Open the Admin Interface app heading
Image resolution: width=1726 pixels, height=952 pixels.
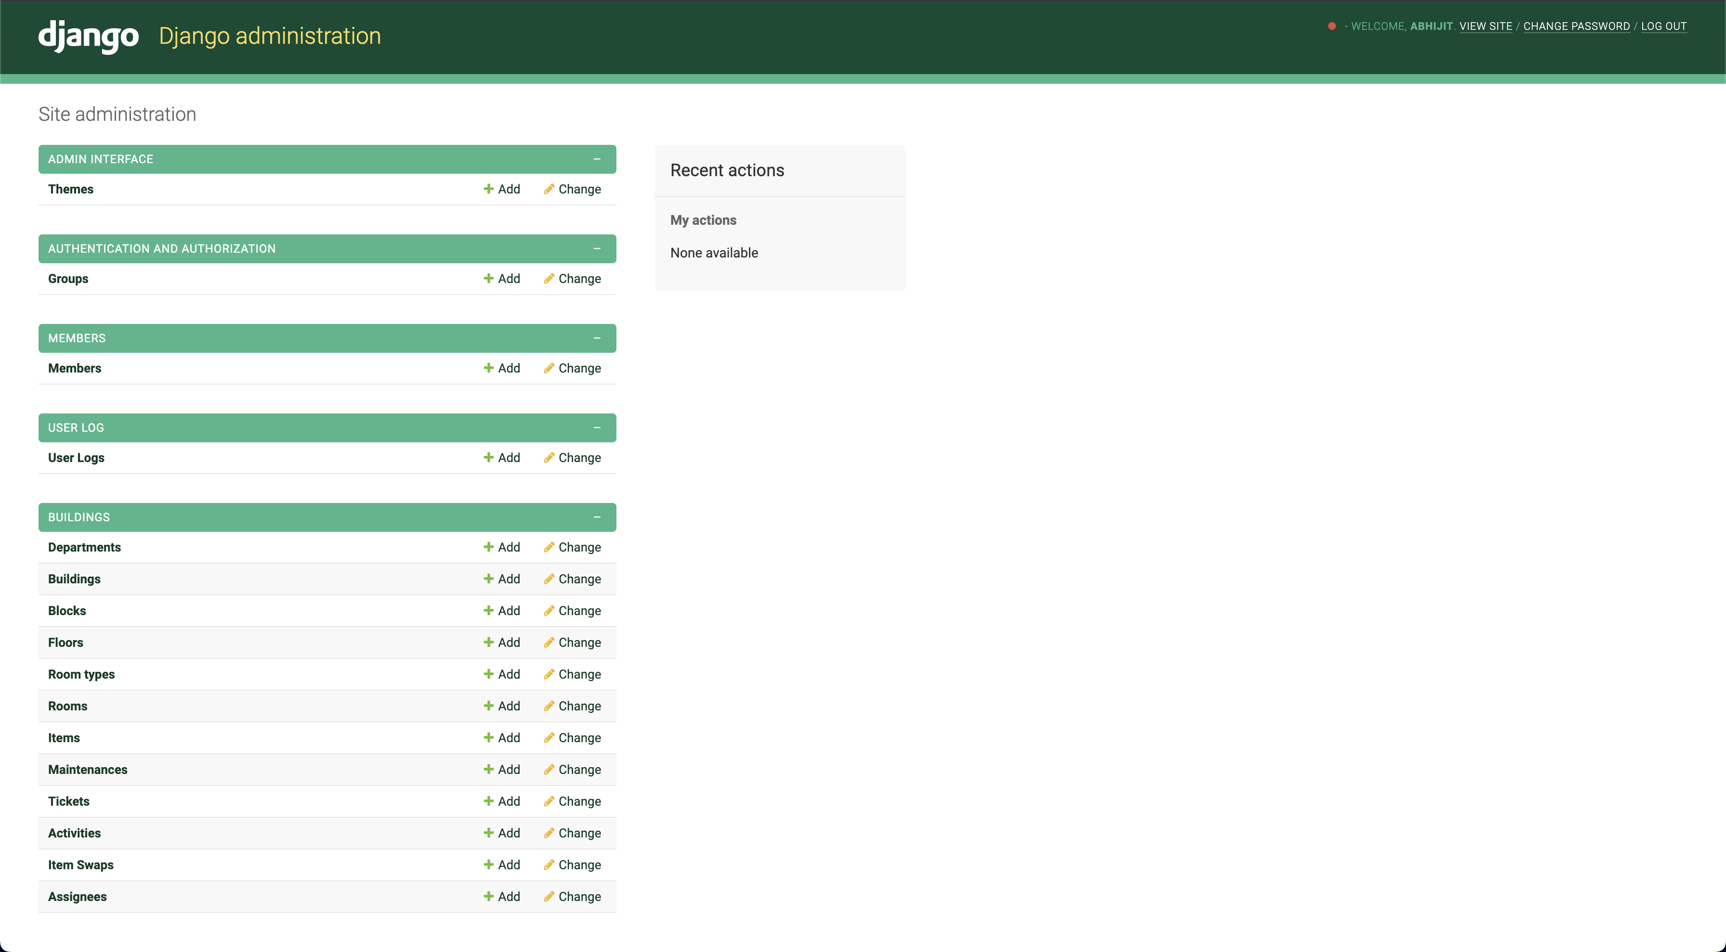tap(101, 159)
